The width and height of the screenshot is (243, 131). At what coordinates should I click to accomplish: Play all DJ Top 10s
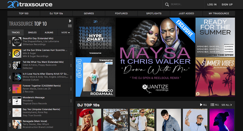click(203, 105)
